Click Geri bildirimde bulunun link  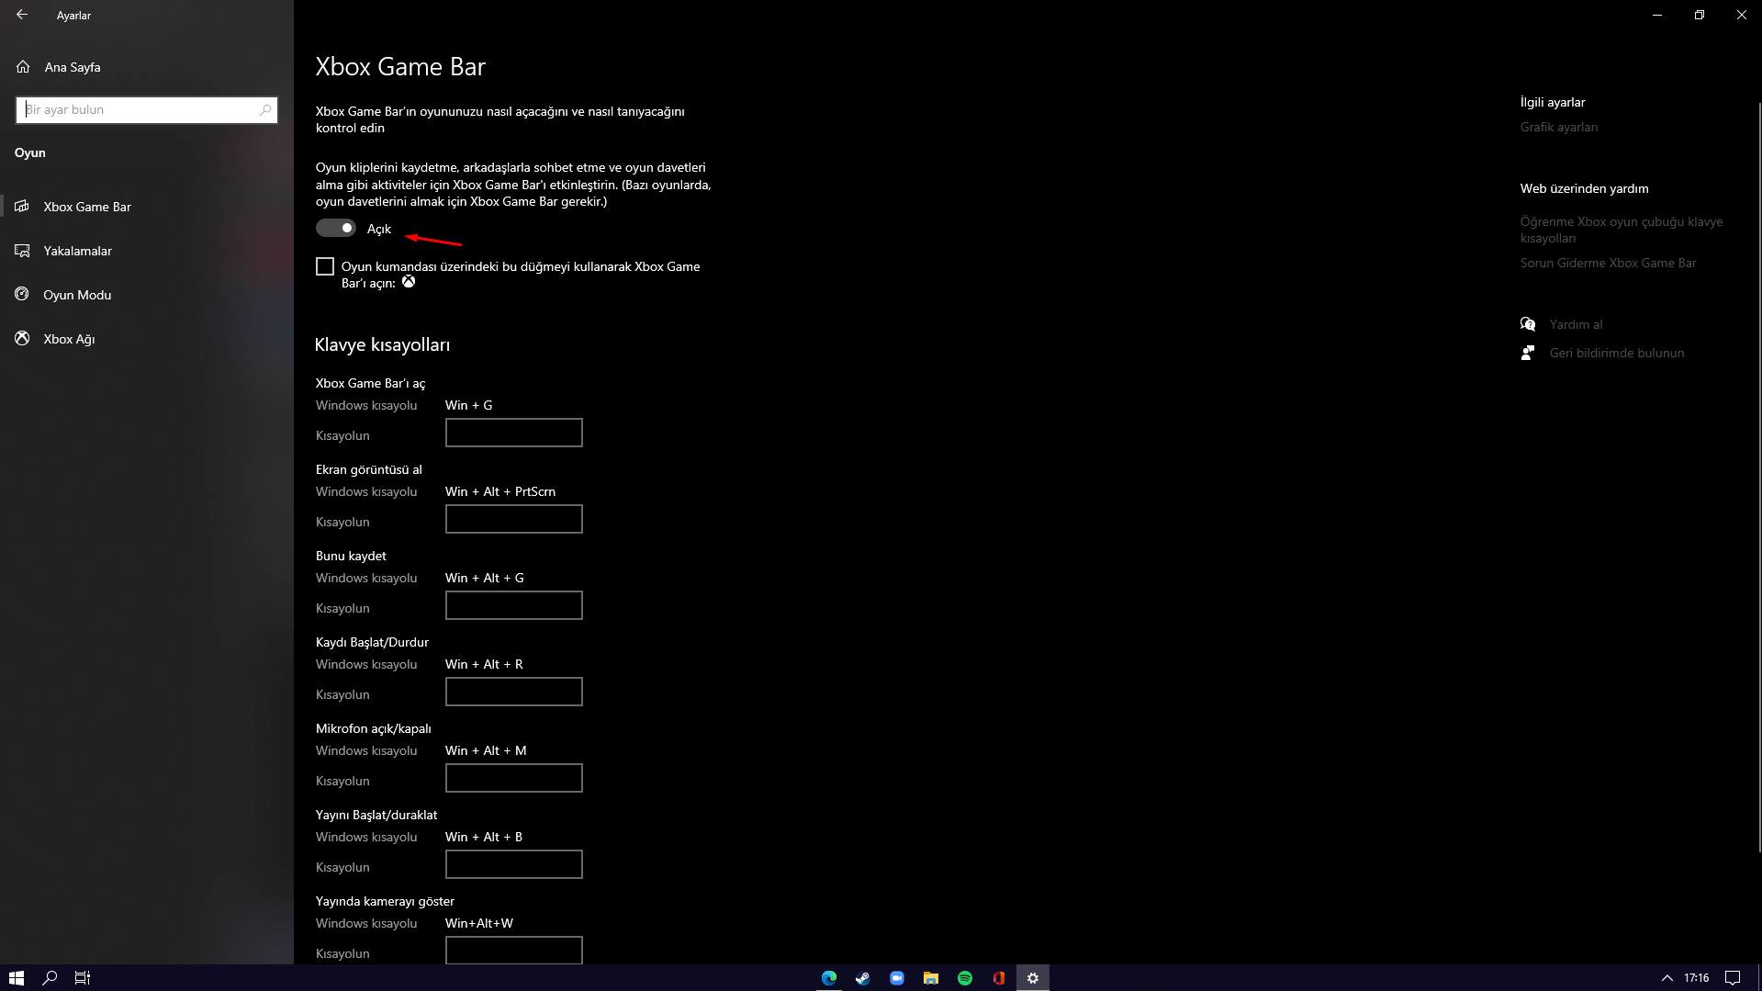(1616, 353)
